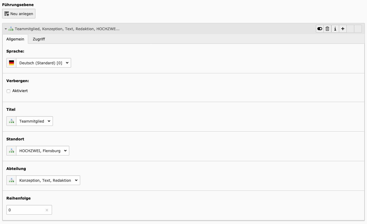Screen dimensions: 367x224
Task: Click the Neu anlegen button
Action: 19,14
